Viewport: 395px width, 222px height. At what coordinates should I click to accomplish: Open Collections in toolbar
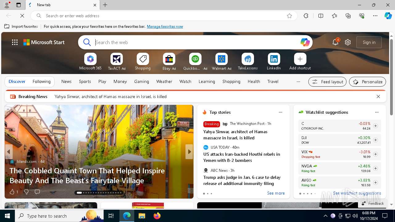click(348, 16)
